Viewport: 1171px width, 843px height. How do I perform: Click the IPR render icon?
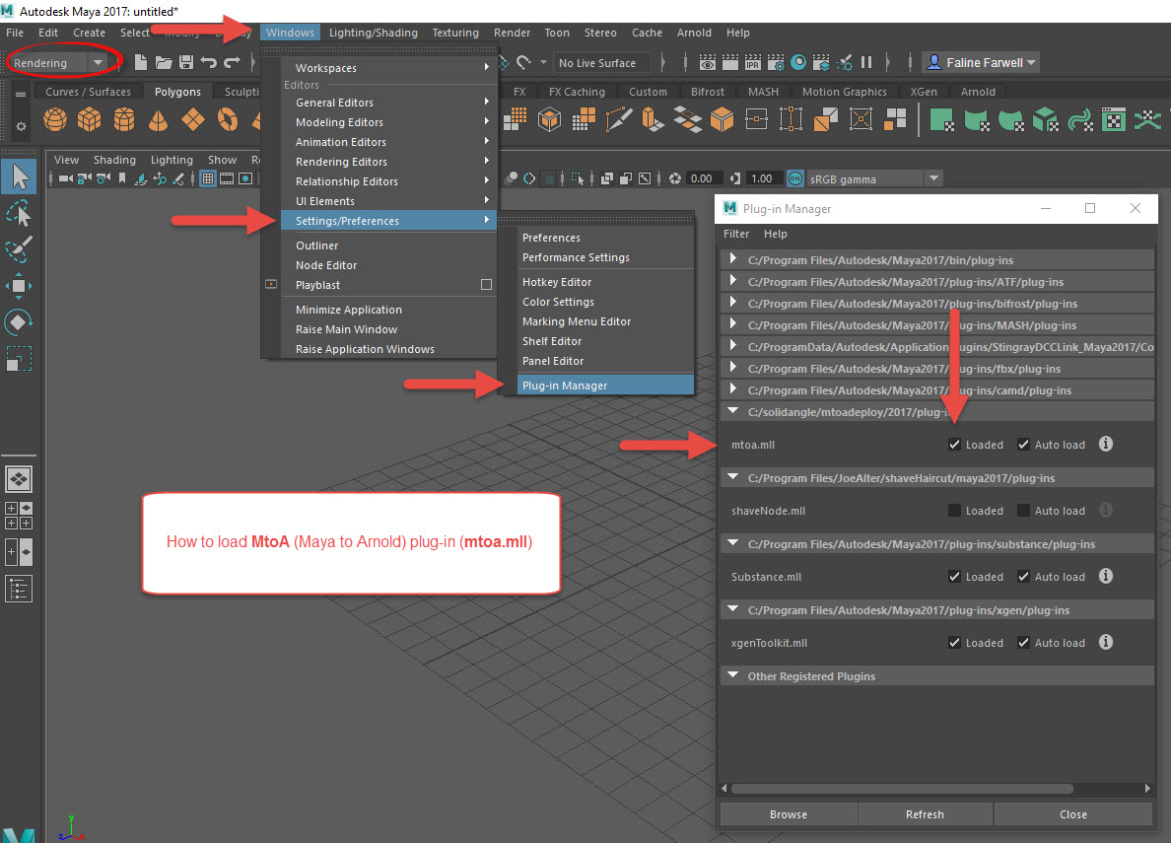point(753,63)
